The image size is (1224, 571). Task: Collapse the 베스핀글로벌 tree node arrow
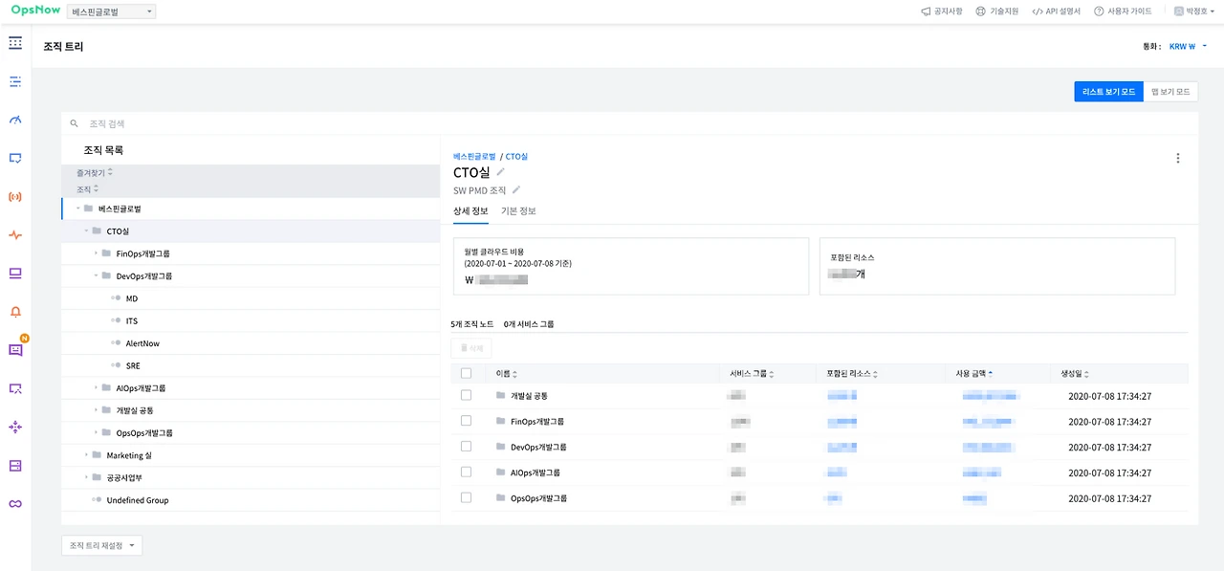[x=77, y=209]
